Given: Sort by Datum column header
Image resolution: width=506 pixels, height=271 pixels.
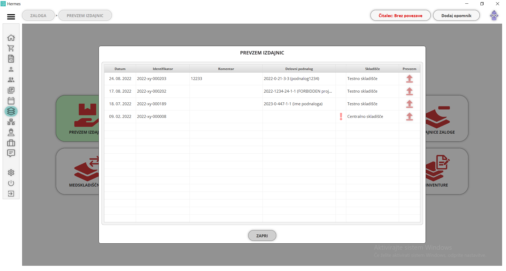Looking at the screenshot, I should pyautogui.click(x=120, y=69).
